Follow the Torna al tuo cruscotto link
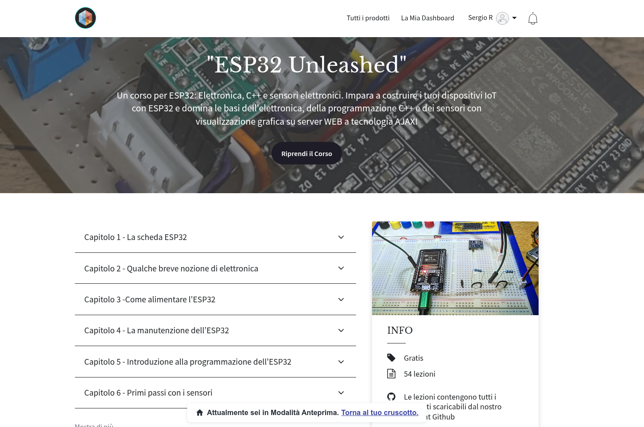Image resolution: width=644 pixels, height=427 pixels. 380,412
